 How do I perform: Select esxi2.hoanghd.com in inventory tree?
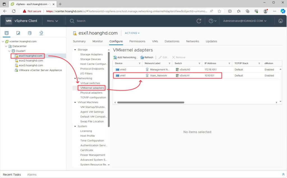(x=31, y=61)
